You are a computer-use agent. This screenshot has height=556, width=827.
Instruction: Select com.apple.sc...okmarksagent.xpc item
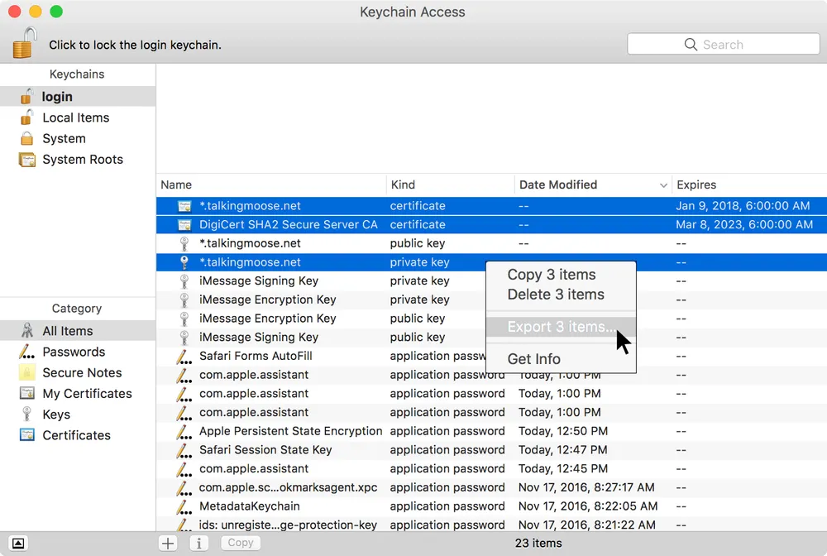point(491,487)
